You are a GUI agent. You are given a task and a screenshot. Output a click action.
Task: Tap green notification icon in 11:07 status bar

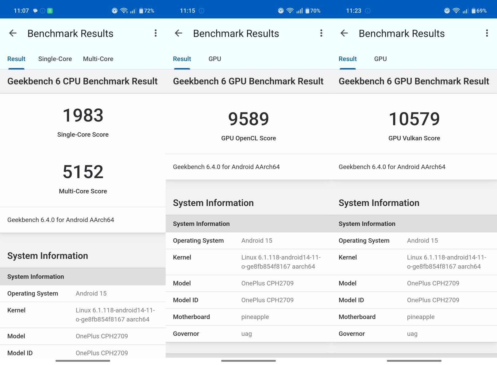coord(50,11)
